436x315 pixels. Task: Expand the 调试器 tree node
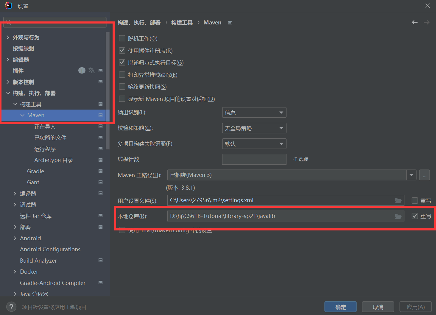[15, 205]
